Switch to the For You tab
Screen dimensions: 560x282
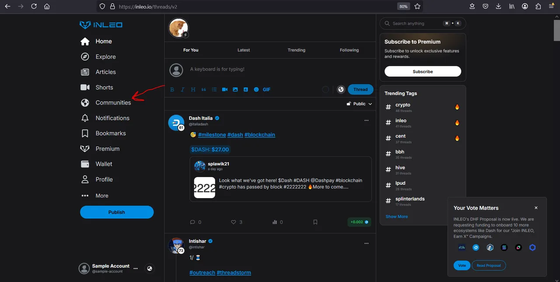(x=191, y=50)
